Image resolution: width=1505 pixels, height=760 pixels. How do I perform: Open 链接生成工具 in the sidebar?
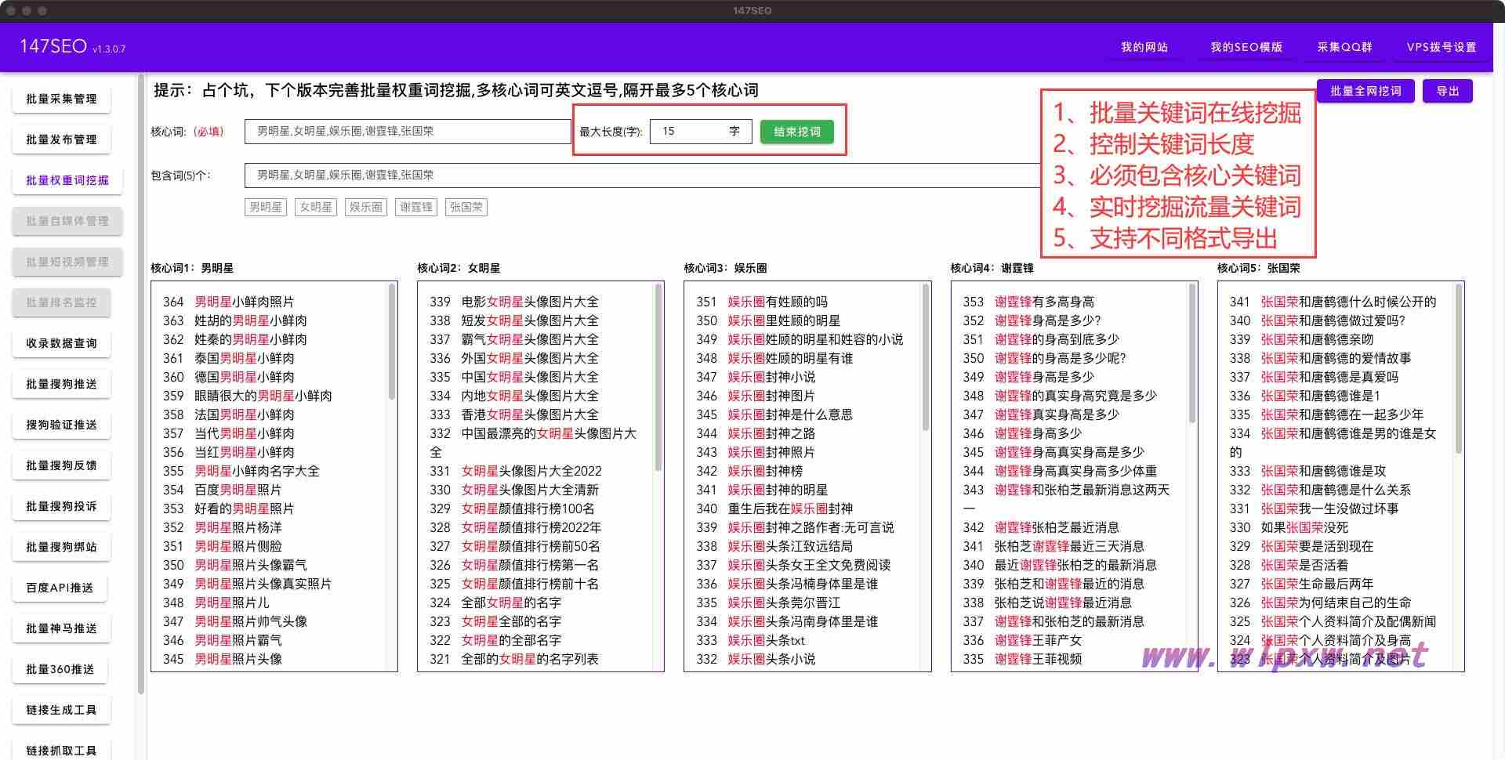(x=61, y=710)
